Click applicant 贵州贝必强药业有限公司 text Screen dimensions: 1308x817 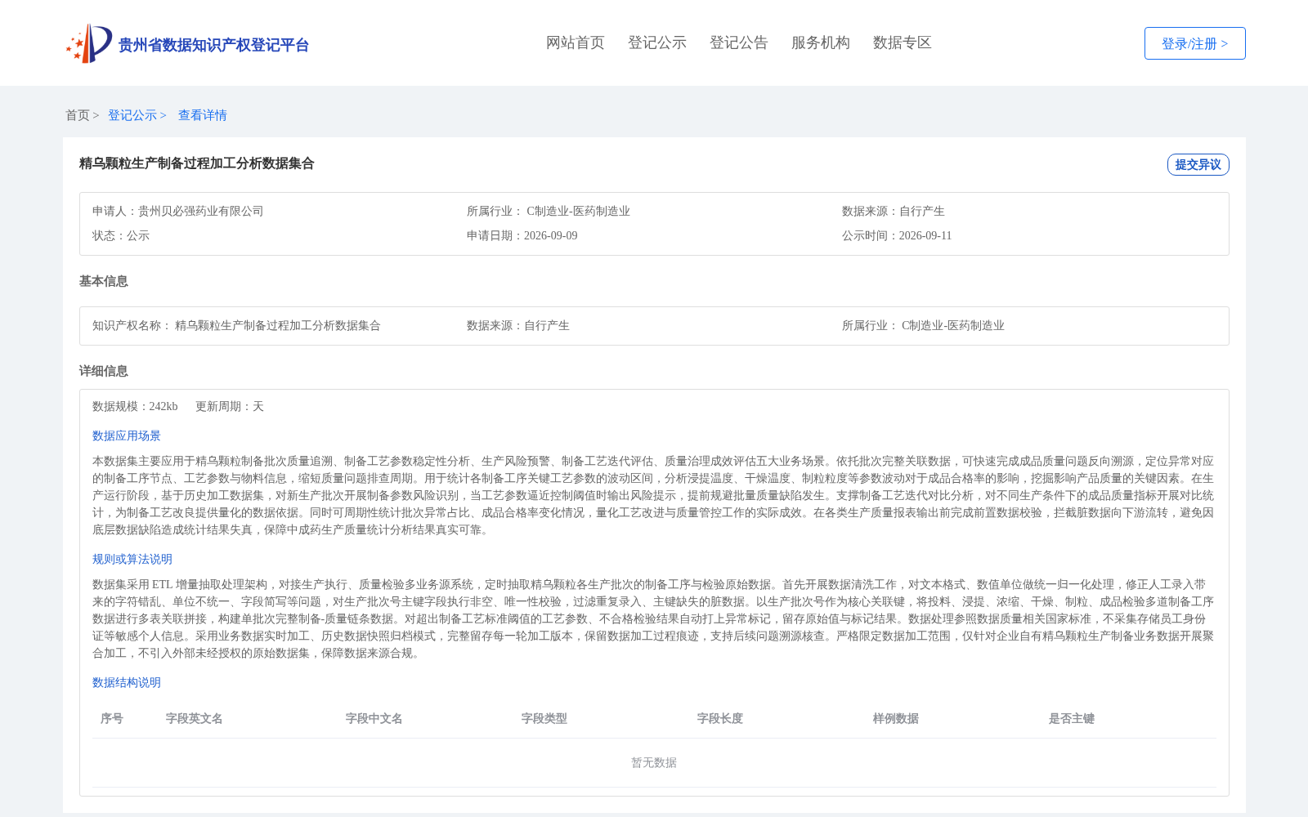coord(201,211)
